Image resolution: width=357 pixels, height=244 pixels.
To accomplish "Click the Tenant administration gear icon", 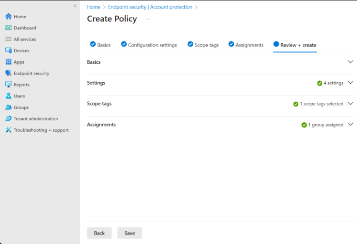I will point(9,118).
